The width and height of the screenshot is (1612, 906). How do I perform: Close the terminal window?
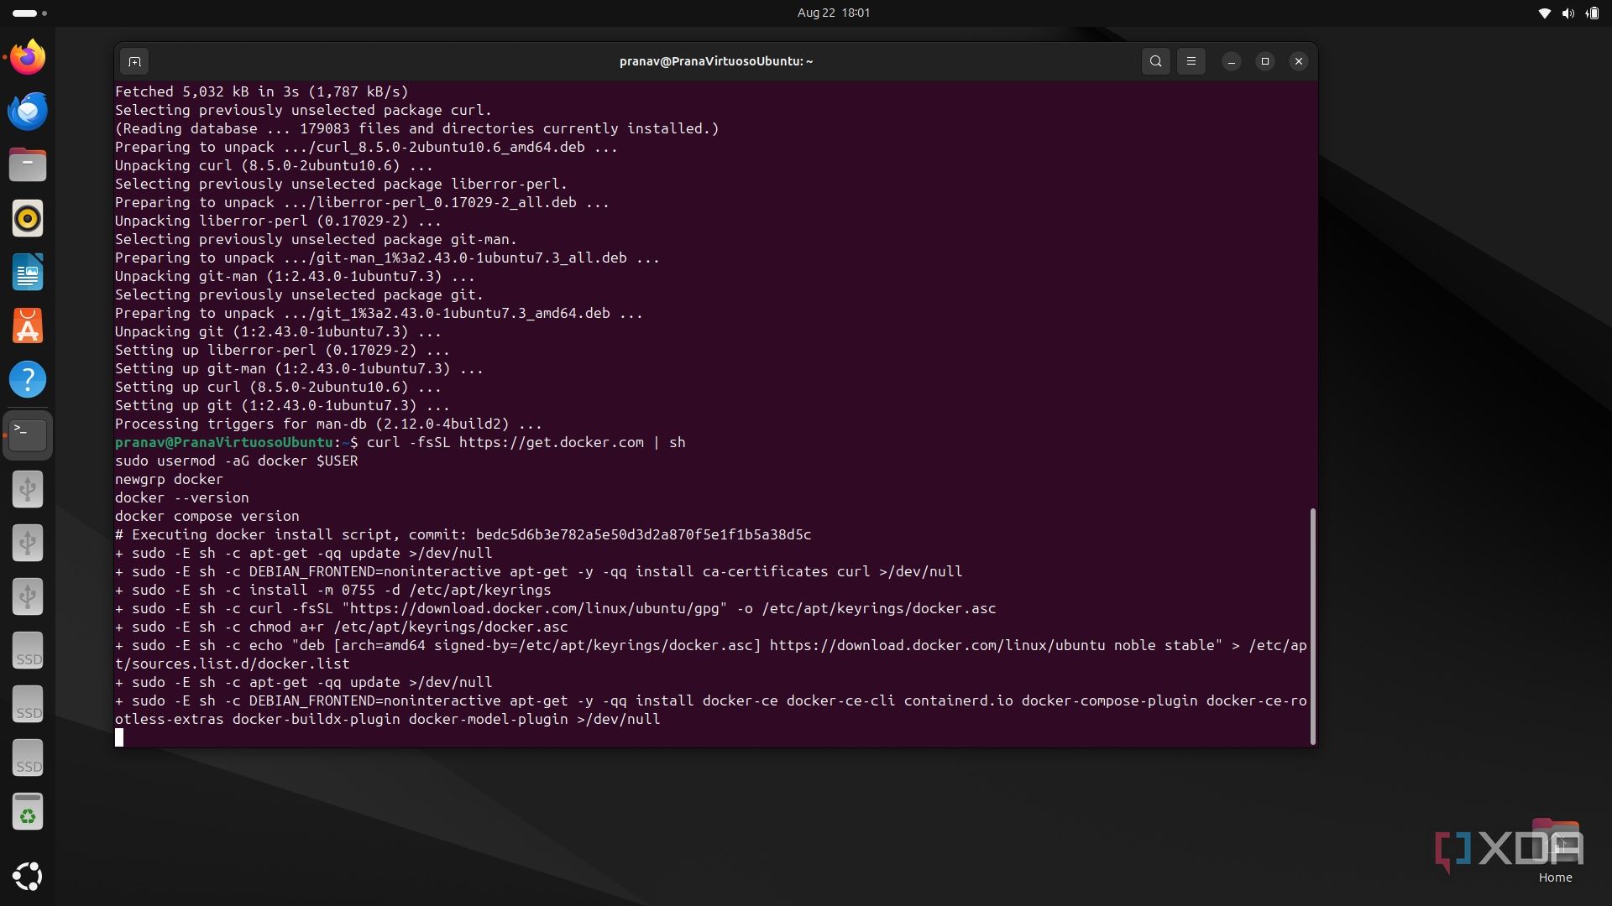click(x=1298, y=61)
